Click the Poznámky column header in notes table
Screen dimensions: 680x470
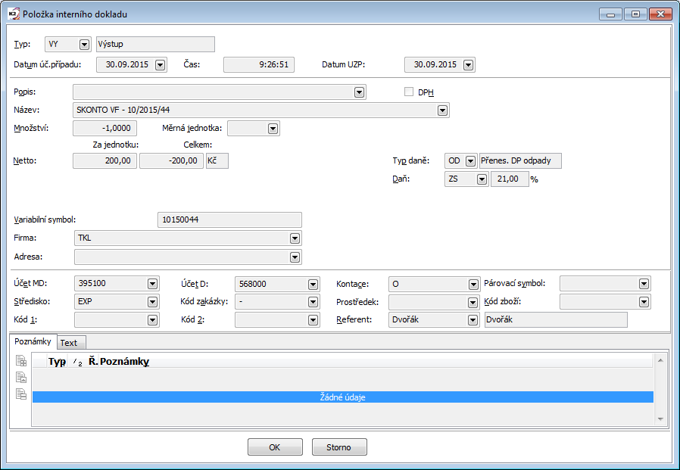tap(376, 362)
